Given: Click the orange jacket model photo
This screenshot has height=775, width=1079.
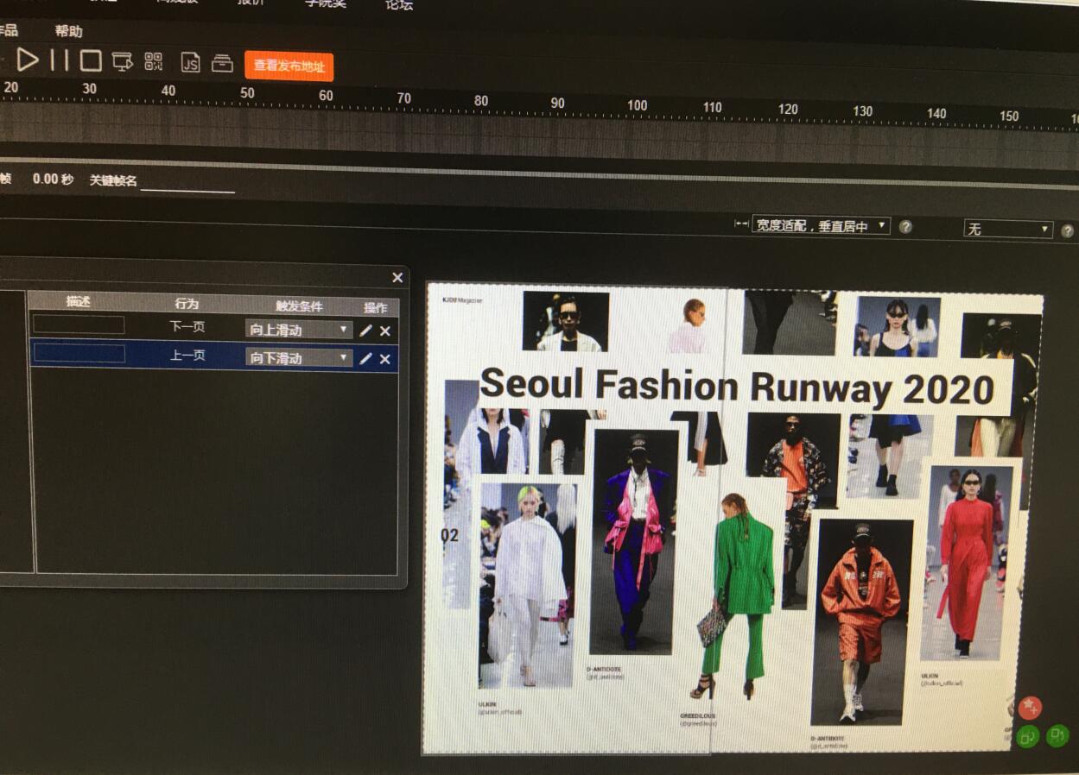Looking at the screenshot, I should pos(860,621).
